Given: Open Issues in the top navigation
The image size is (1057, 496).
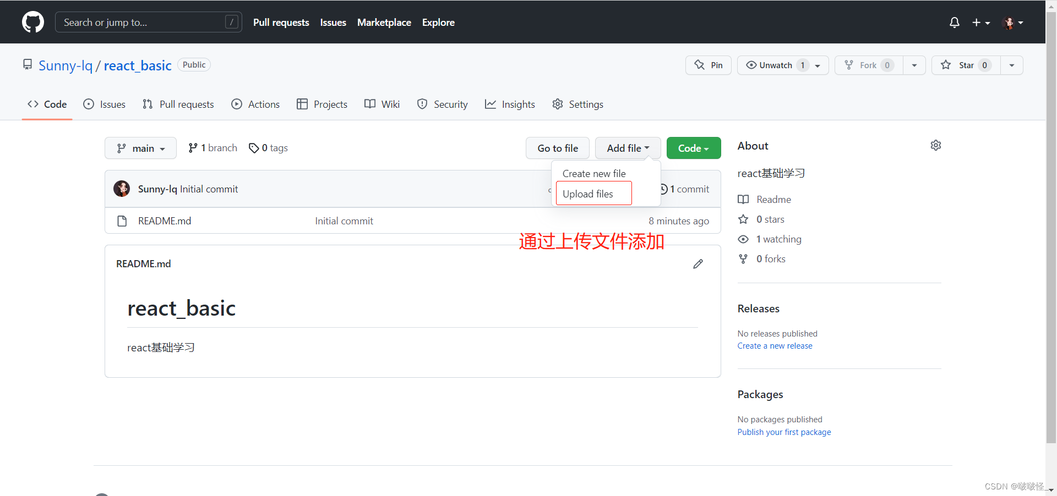Looking at the screenshot, I should [x=333, y=23].
